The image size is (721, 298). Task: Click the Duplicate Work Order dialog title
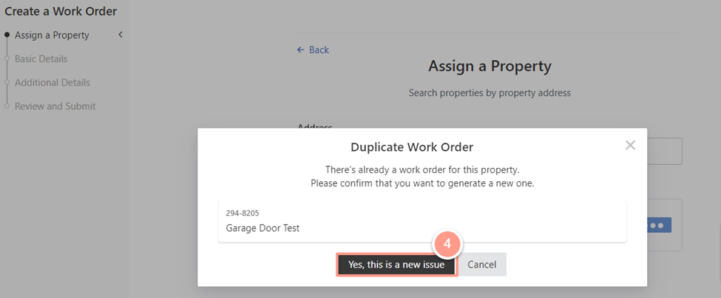click(412, 147)
